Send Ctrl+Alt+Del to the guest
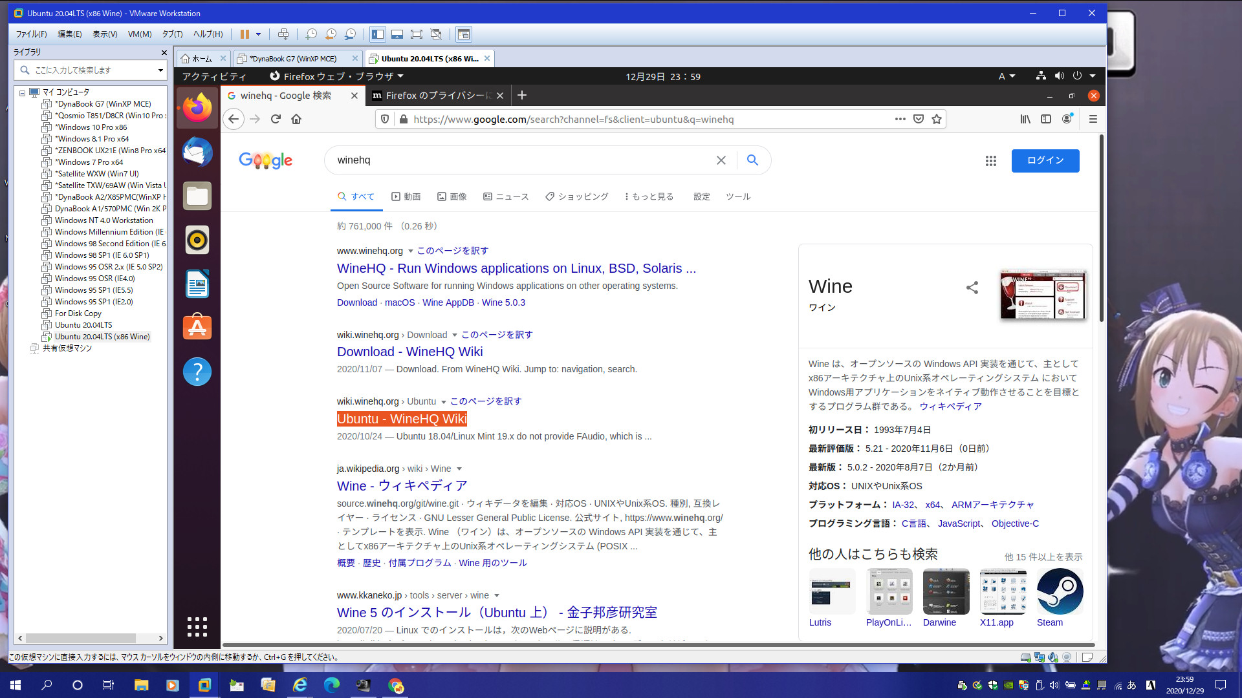Image resolution: width=1242 pixels, height=698 pixels. tap(283, 34)
